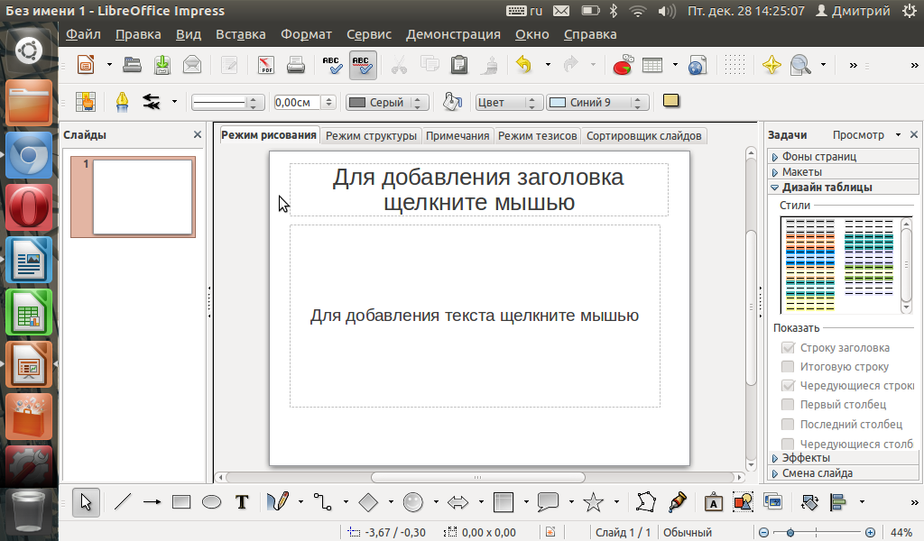Click the zoom in plus button
Image resolution: width=924 pixels, height=541 pixels.
click(x=871, y=532)
